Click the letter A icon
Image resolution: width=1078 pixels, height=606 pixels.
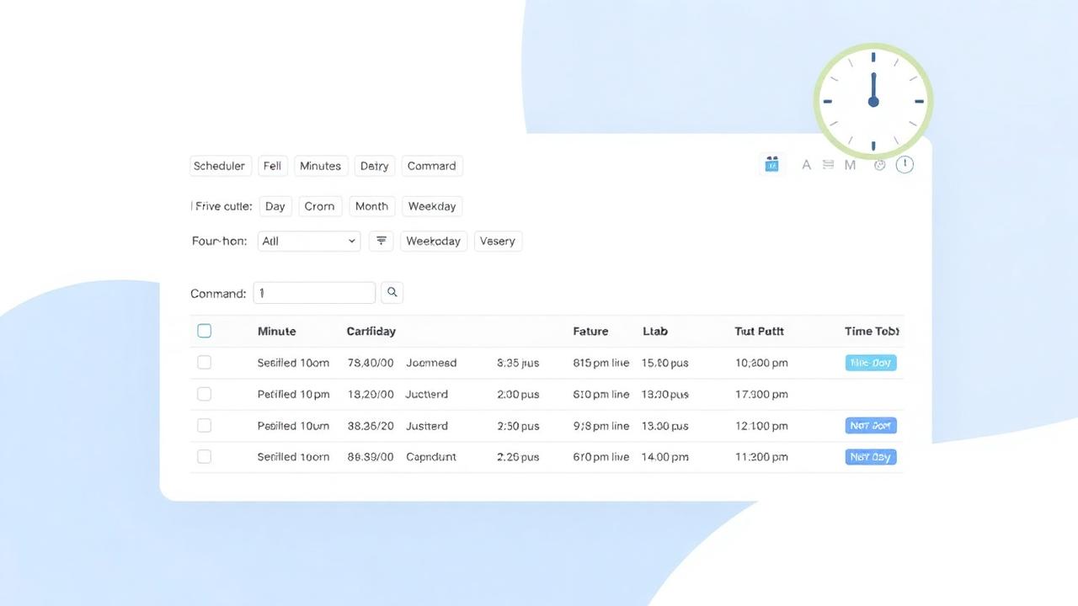point(806,165)
